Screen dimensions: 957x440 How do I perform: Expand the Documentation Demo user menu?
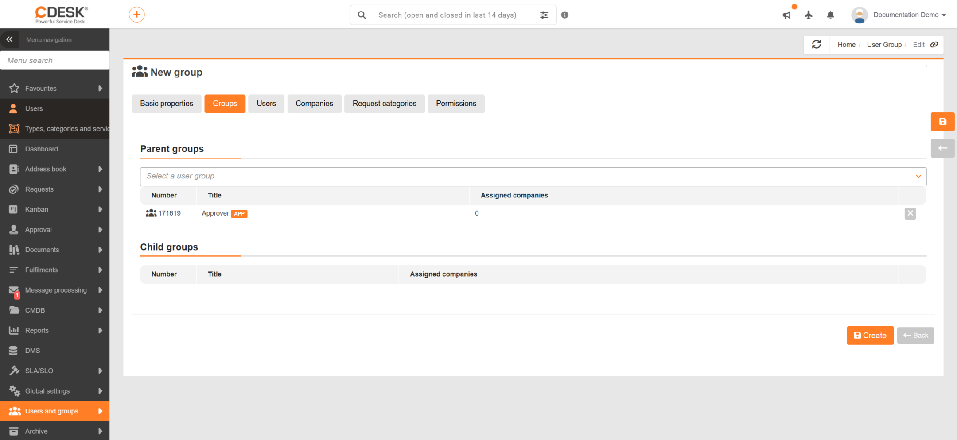pyautogui.click(x=899, y=15)
